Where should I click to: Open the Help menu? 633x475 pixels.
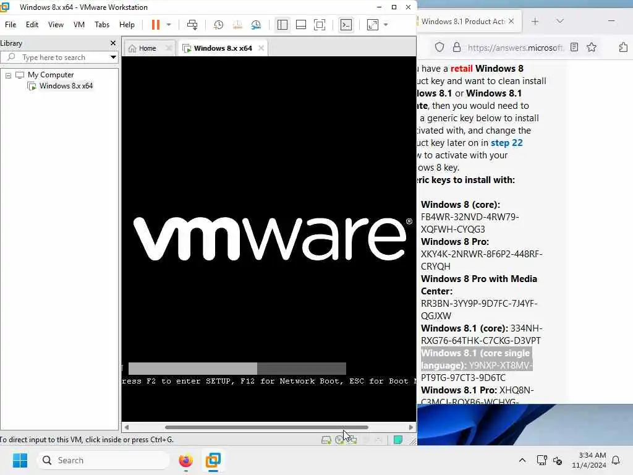point(127,25)
